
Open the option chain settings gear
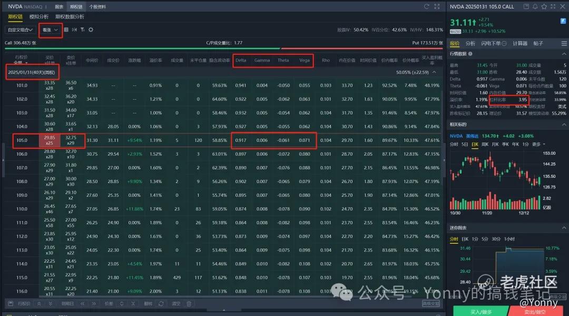[91, 30]
